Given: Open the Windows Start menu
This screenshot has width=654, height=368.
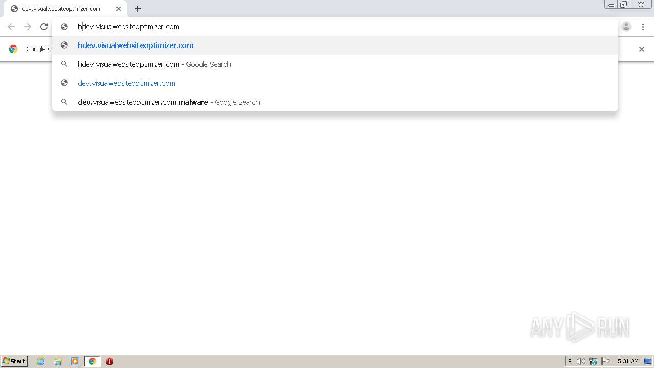Looking at the screenshot, I should point(14,361).
